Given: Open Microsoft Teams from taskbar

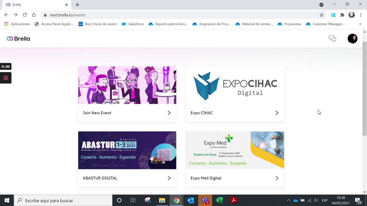Looking at the screenshot, I should click(x=205, y=201).
